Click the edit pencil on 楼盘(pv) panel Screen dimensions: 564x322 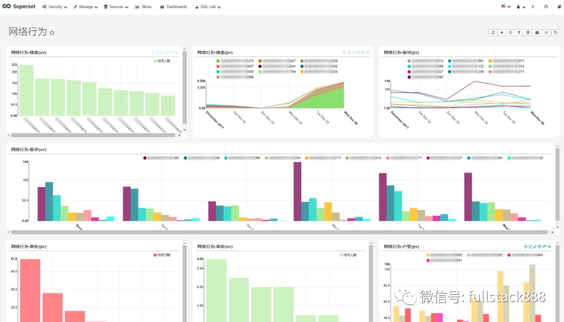[x=353, y=53]
